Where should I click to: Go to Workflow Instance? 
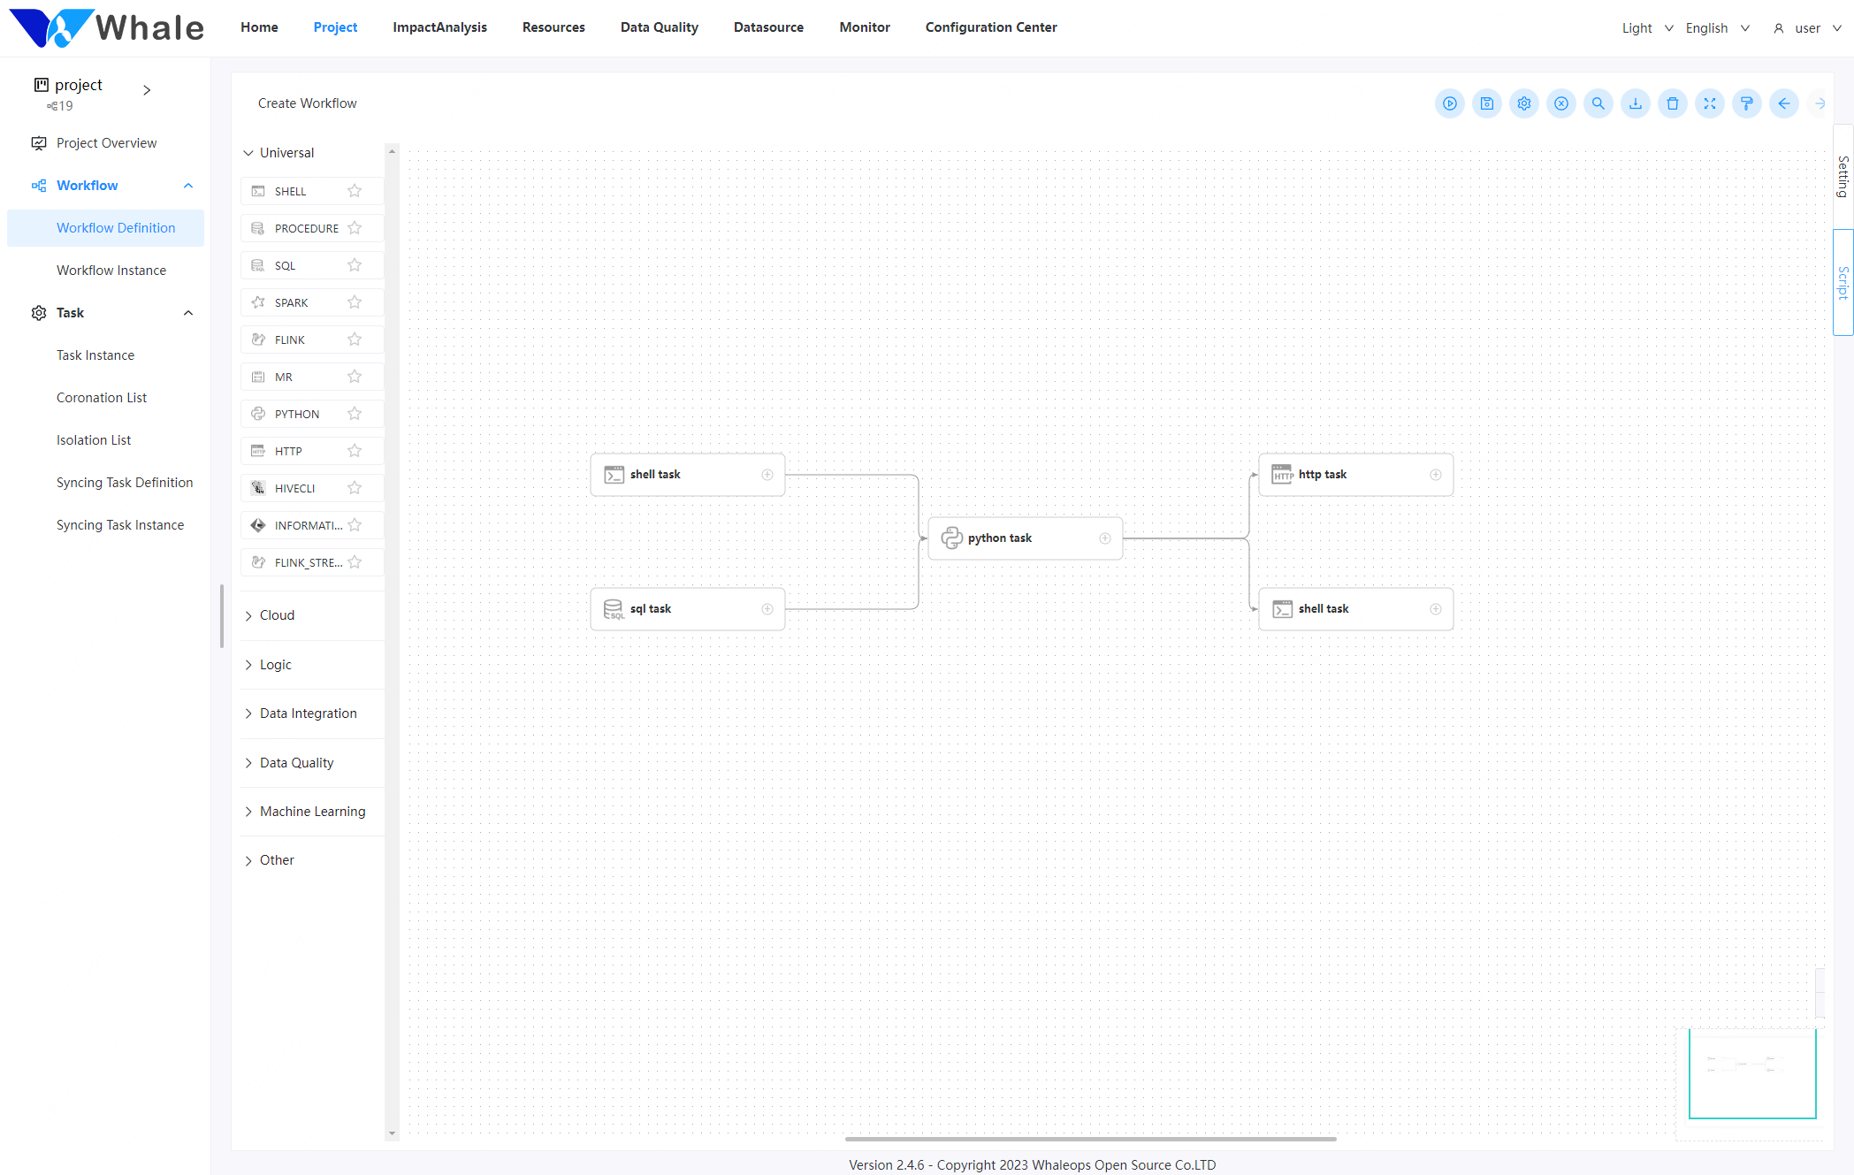tap(111, 271)
